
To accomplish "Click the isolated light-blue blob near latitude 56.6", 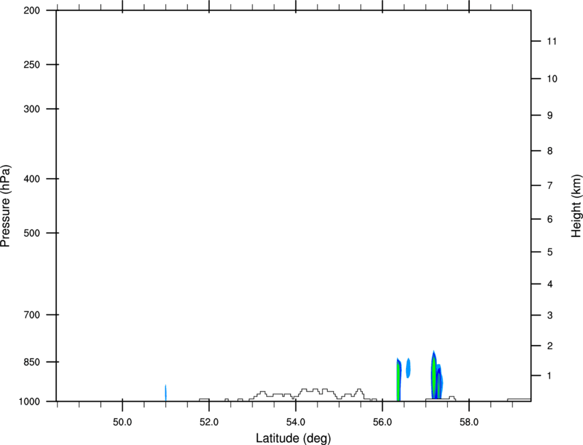I will (408, 368).
